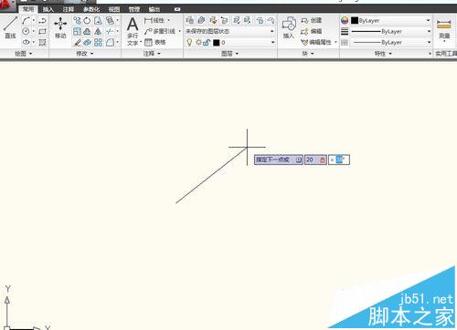457x330 pixels.
Task: Expand the 块 block panel
Action: pos(308,54)
